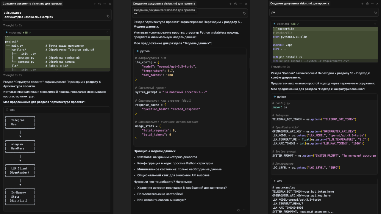Expand "Thought for 2s" in the right chat panel

(x=280, y=67)
